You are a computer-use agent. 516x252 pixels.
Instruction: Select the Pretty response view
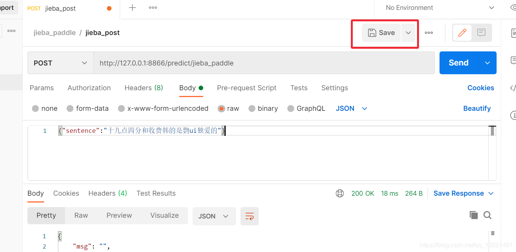[x=46, y=215]
